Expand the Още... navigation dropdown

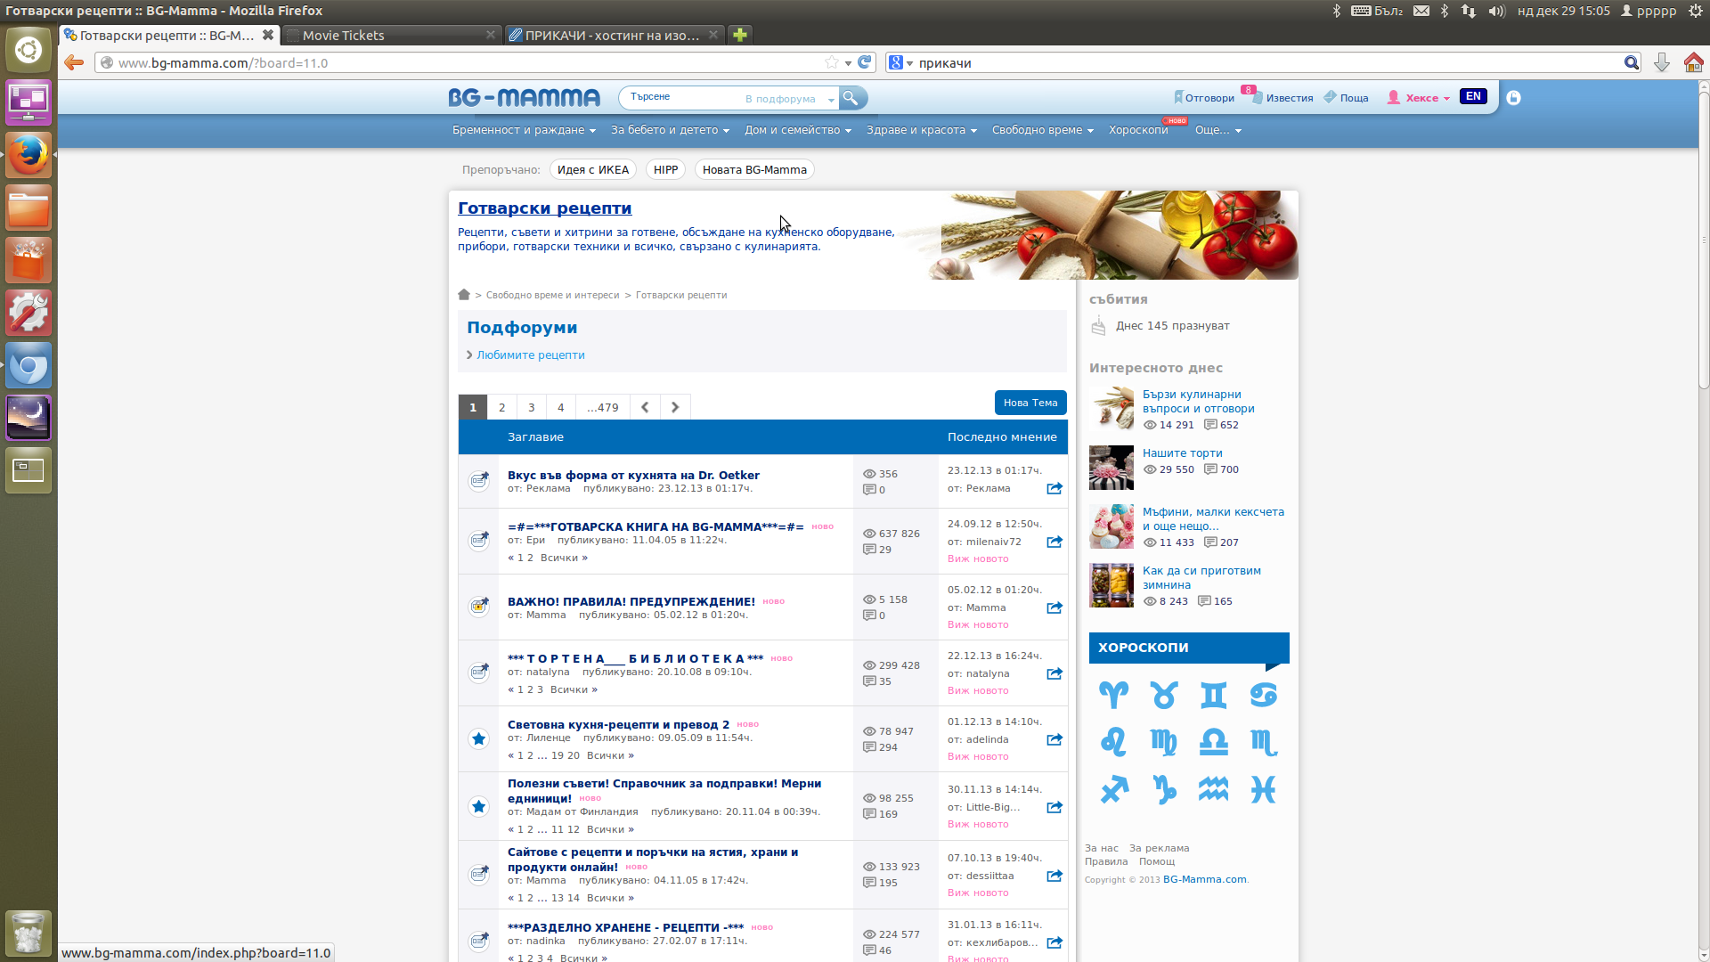click(1217, 130)
